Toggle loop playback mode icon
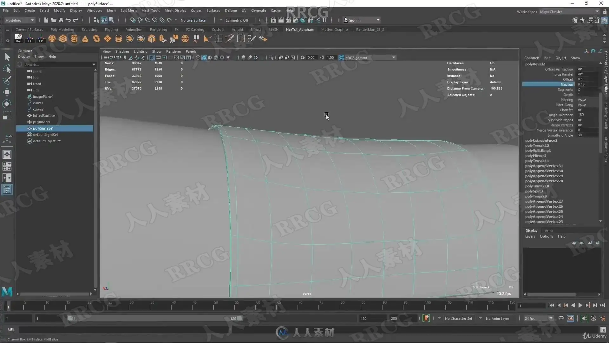 561,318
